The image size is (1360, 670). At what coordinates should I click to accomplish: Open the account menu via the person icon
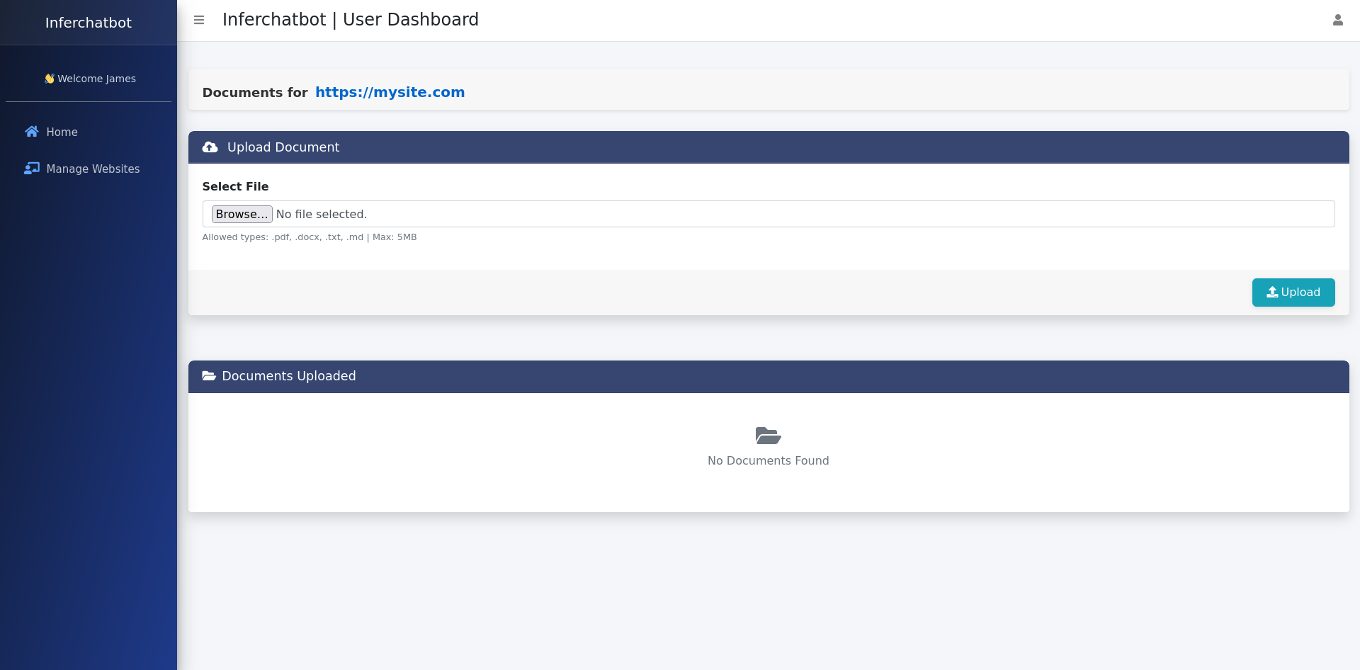[x=1338, y=20]
